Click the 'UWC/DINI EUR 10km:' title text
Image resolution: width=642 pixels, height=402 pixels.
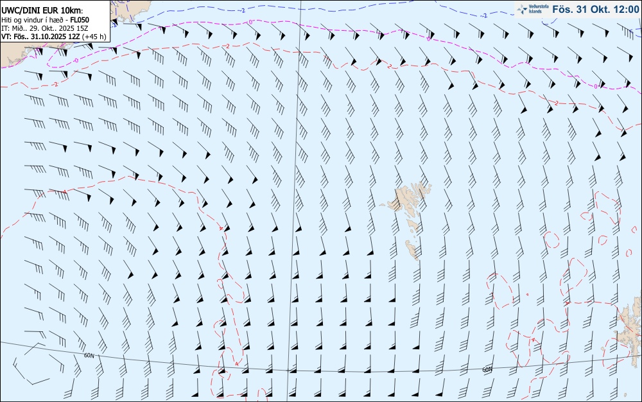coord(42,11)
